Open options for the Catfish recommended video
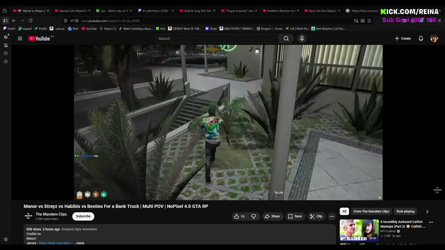 pyautogui.click(x=431, y=222)
